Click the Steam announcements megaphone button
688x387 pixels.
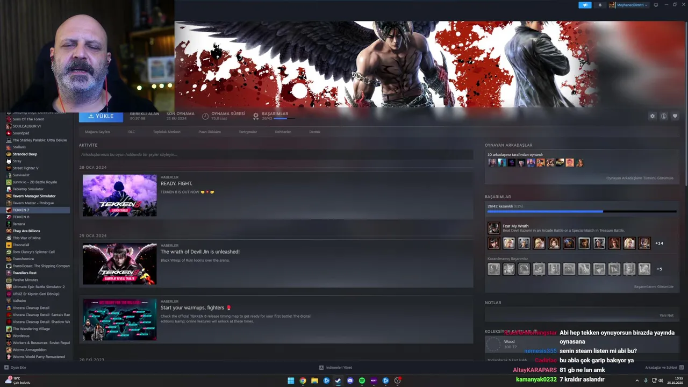(x=585, y=5)
